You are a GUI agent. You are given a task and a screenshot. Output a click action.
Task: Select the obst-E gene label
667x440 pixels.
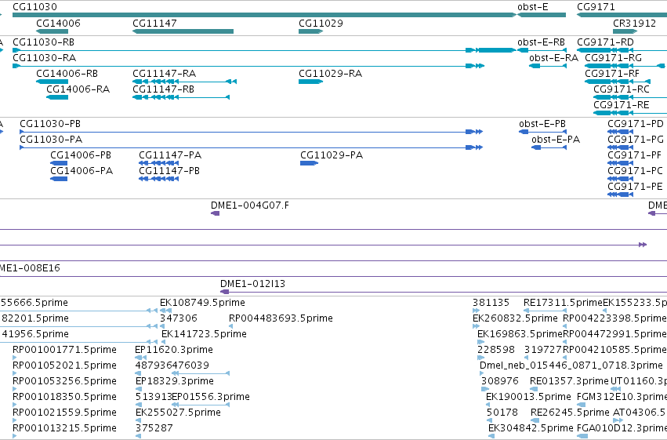coord(532,7)
